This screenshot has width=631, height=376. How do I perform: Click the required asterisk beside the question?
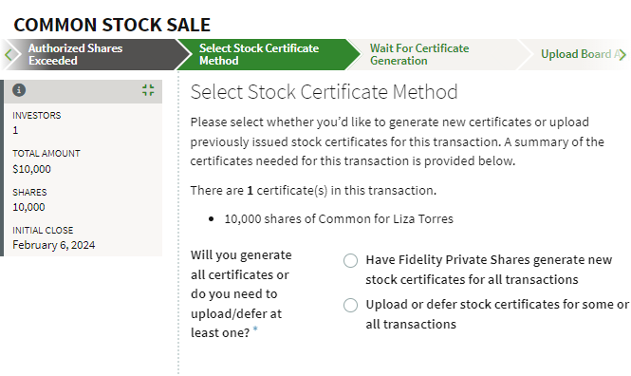(255, 329)
